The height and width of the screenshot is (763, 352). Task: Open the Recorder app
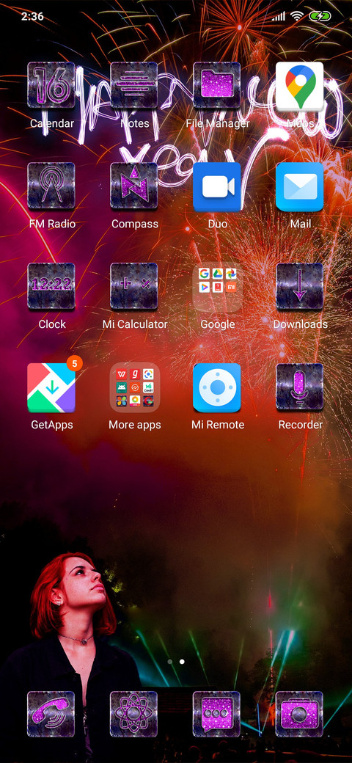click(300, 387)
